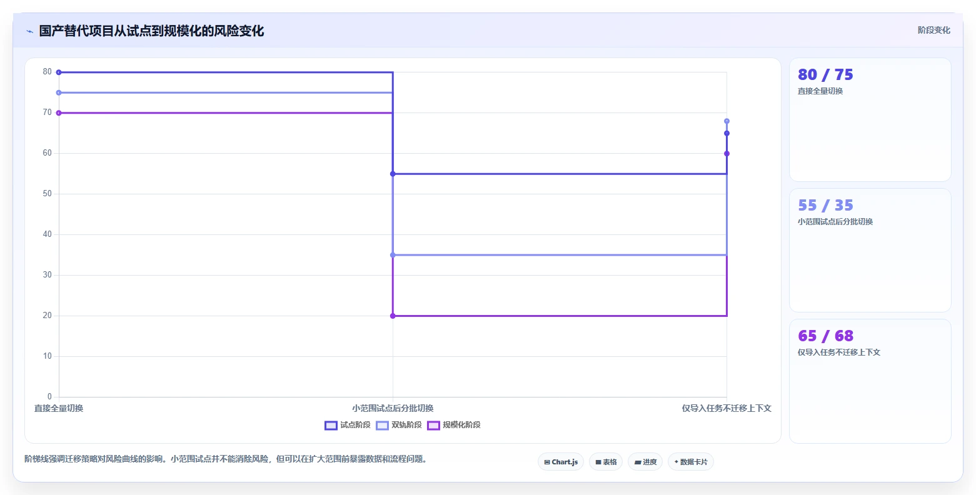Image resolution: width=976 pixels, height=495 pixels.
Task: Click the 小范围试点后分批切换 x-axis label
Action: point(393,408)
